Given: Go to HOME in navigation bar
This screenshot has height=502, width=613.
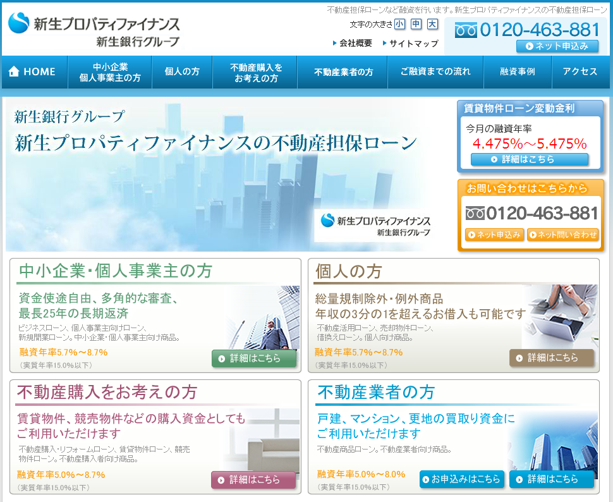Looking at the screenshot, I should tap(34, 72).
